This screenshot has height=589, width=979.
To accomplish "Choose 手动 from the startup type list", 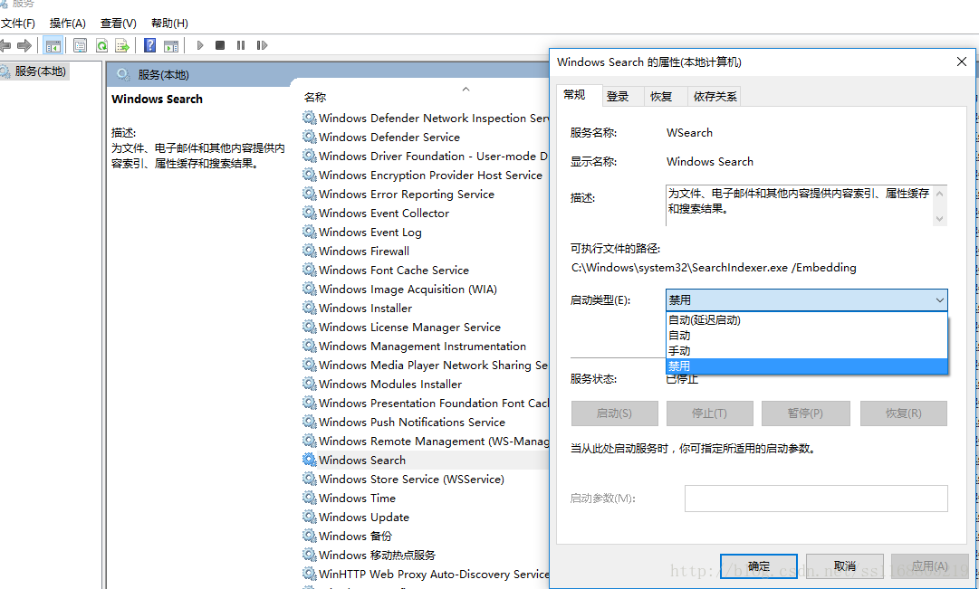I will 807,351.
